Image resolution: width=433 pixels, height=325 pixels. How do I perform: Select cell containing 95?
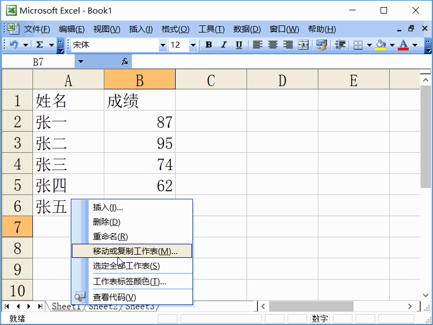tap(139, 142)
